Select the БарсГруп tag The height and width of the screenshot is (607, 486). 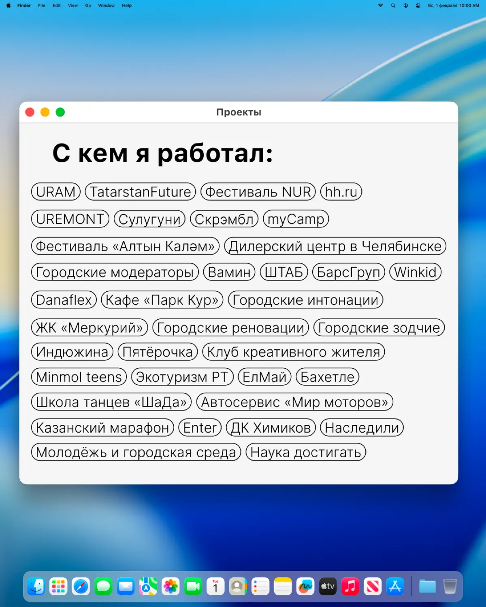point(349,272)
